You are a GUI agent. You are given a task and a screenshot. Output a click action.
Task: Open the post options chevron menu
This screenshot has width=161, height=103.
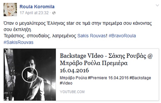click(157, 5)
